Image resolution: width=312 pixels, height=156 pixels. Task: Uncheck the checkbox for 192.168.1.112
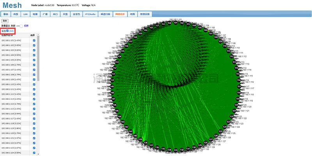pyautogui.click(x=34, y=94)
